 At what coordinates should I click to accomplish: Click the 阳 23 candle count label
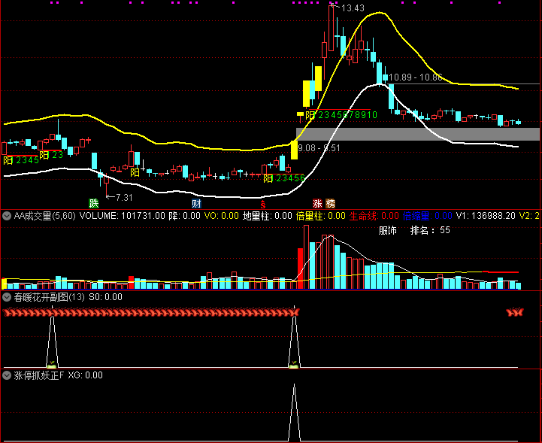pyautogui.click(x=51, y=155)
